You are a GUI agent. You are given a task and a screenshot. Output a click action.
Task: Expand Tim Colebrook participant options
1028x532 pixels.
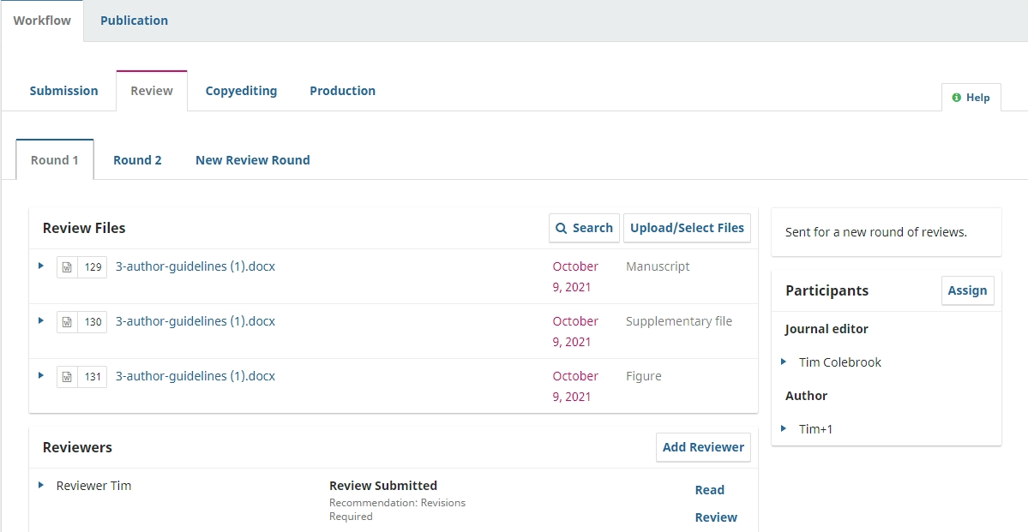[784, 362]
